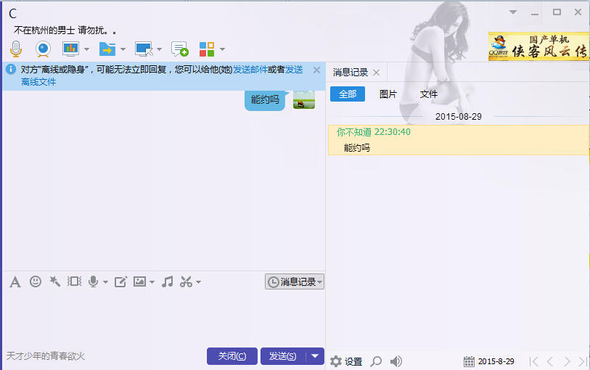Expand the screenshot scissors dropdown arrow
The image size is (590, 370).
[x=198, y=282]
